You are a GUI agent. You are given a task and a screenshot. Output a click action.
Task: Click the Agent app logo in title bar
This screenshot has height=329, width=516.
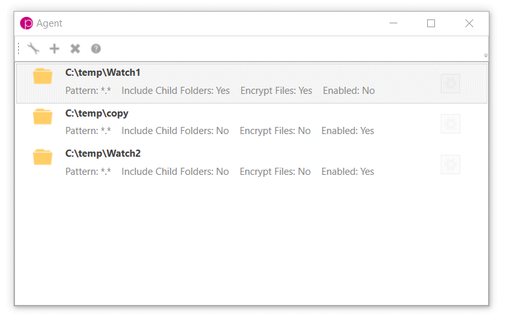pyautogui.click(x=27, y=23)
